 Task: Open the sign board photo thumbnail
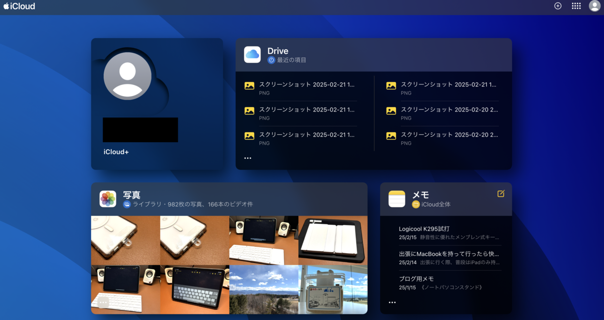[333, 290]
